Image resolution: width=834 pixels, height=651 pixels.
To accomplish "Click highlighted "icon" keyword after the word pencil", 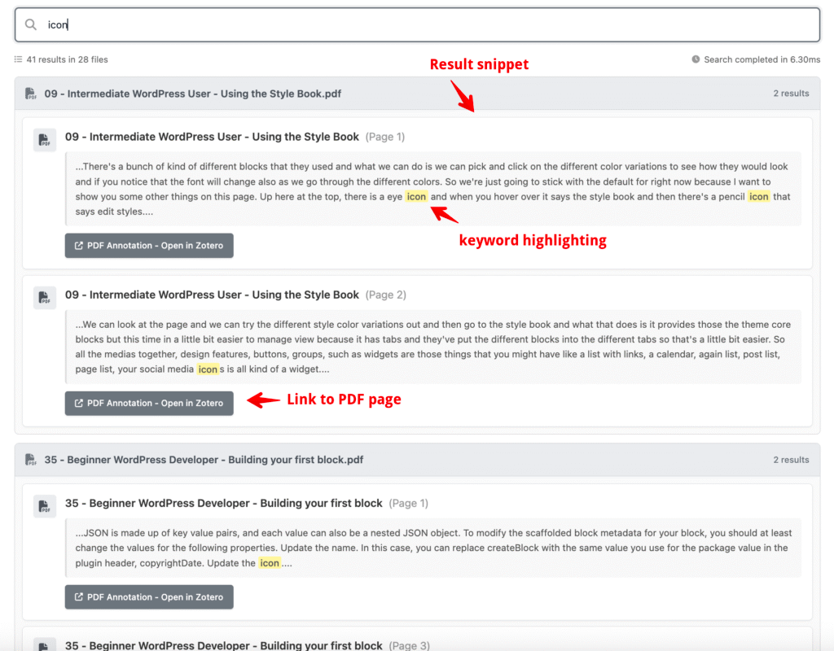I will (x=758, y=197).
